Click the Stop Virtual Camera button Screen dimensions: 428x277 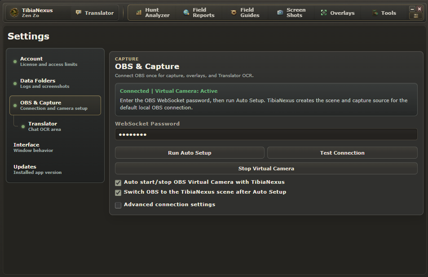(266, 169)
